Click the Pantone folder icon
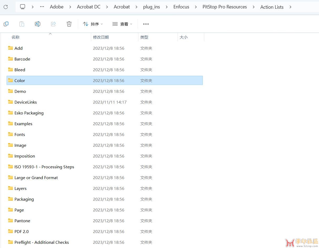This screenshot has height=248, width=319. (11, 221)
